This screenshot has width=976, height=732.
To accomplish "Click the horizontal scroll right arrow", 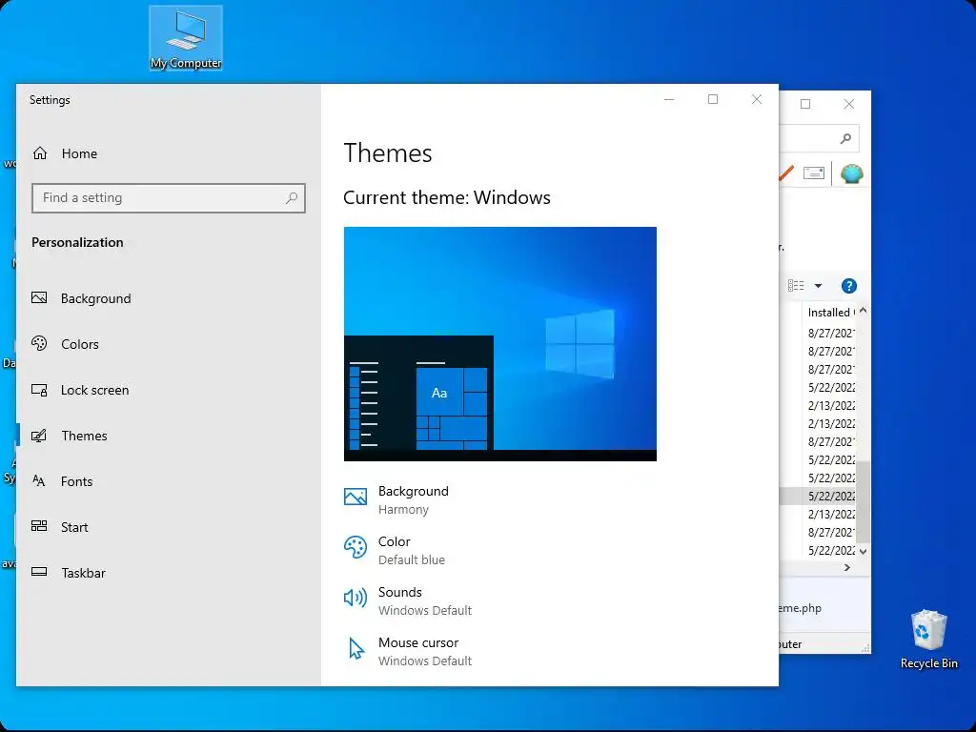I will [846, 568].
